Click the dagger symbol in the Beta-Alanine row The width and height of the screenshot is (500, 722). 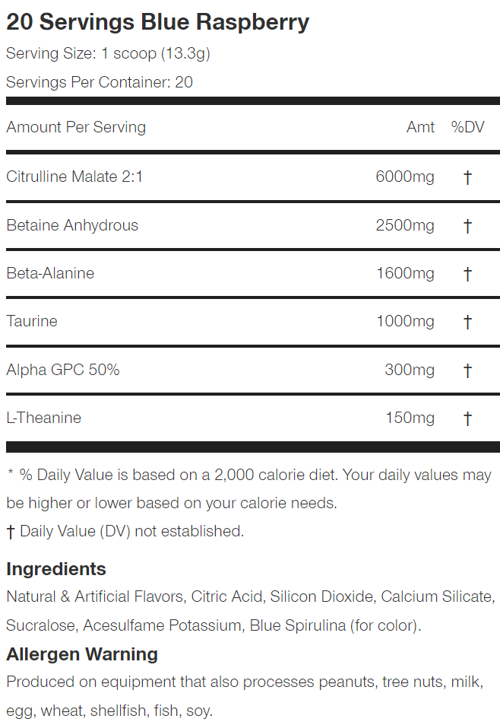[467, 274]
